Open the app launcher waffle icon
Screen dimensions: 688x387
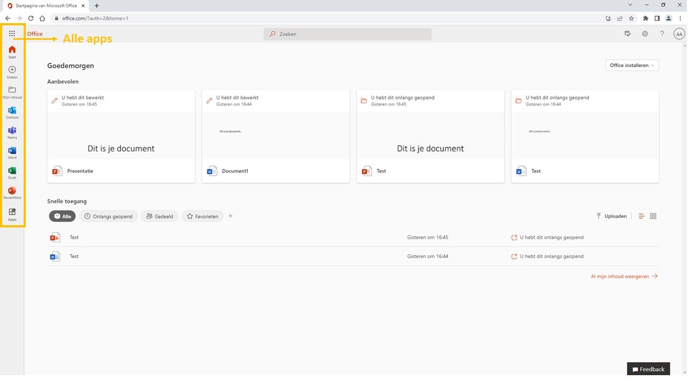pyautogui.click(x=12, y=33)
